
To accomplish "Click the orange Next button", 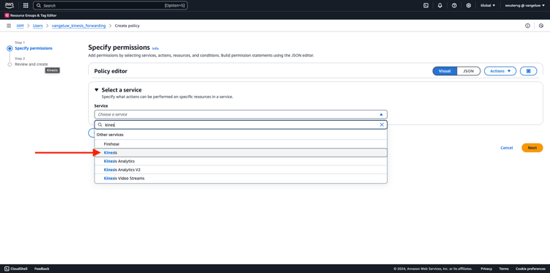I will point(532,148).
